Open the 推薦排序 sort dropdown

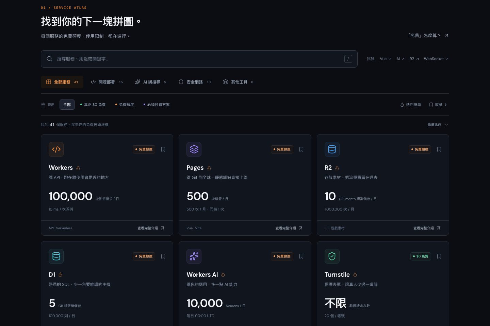(x=438, y=125)
